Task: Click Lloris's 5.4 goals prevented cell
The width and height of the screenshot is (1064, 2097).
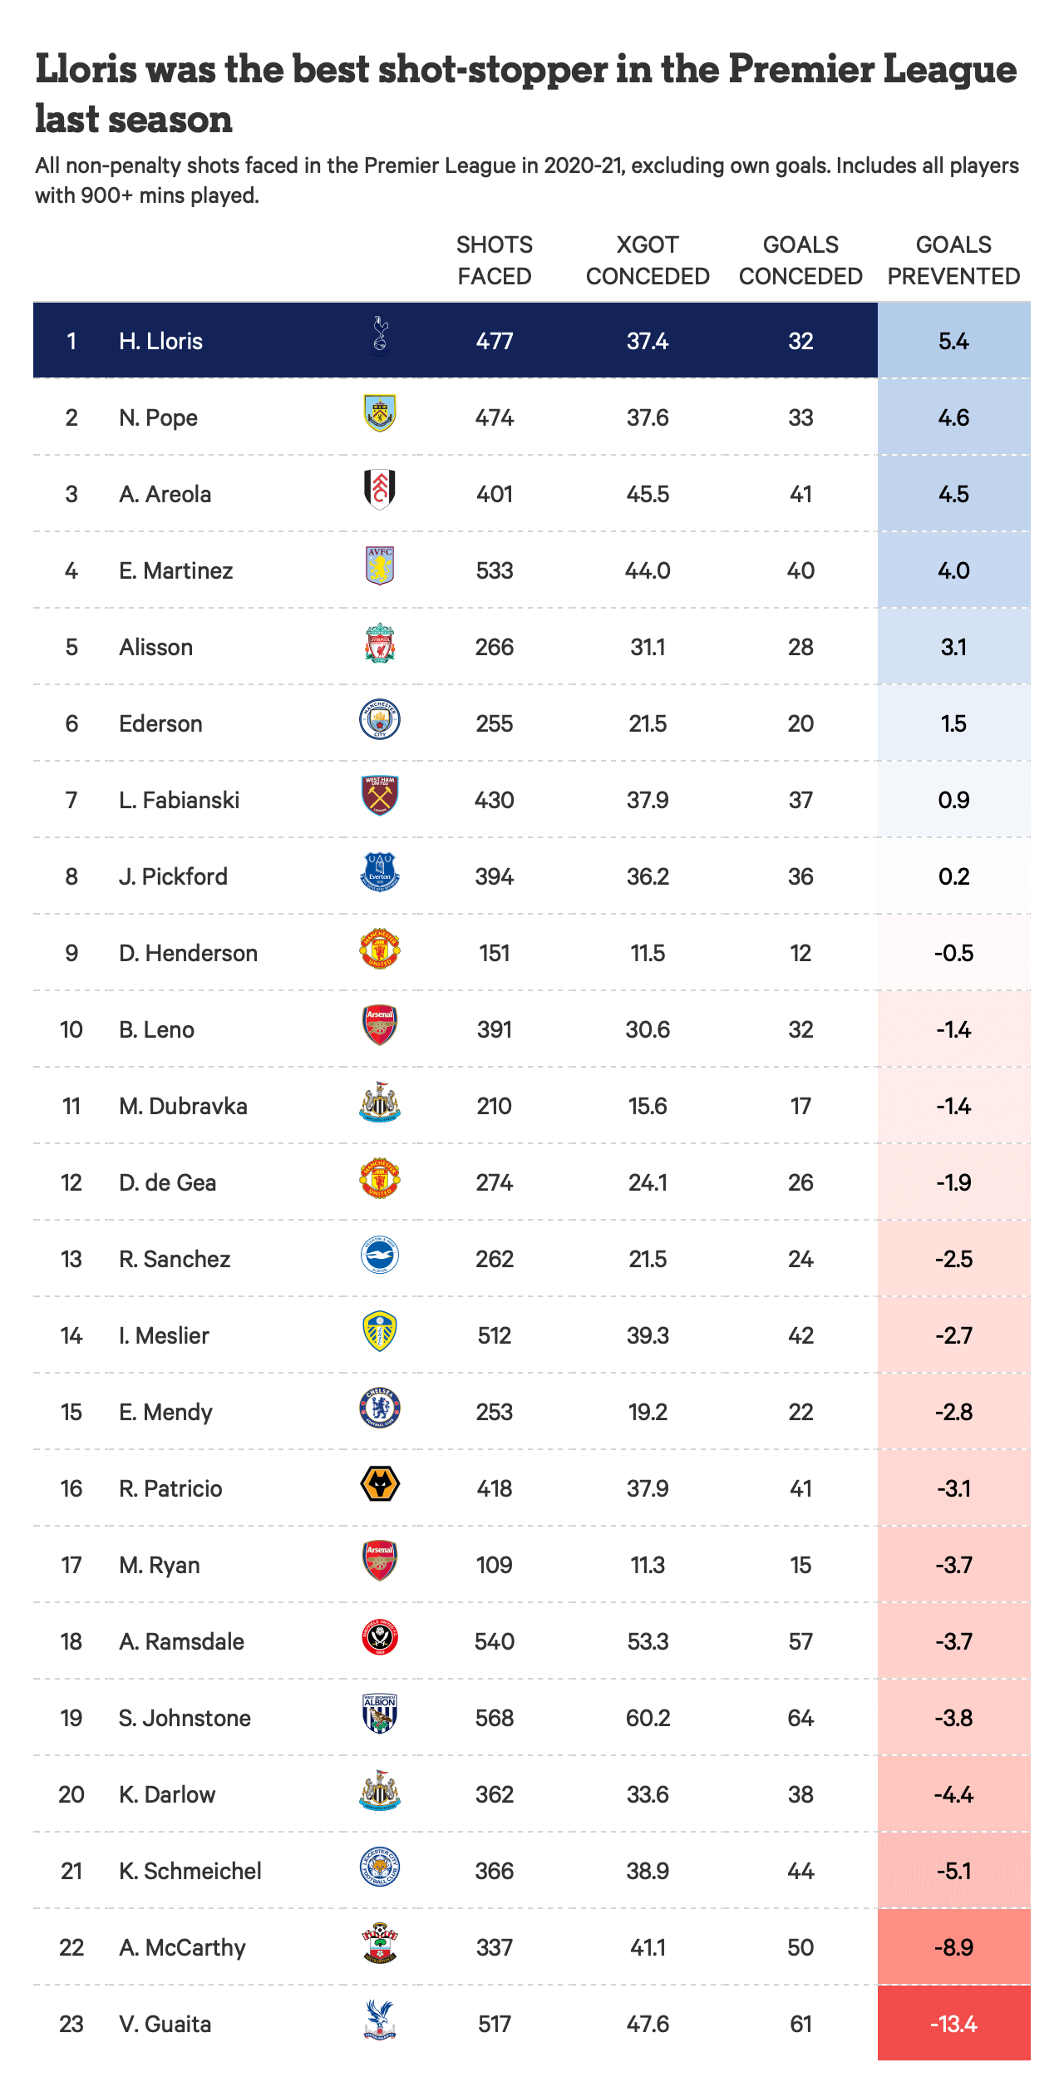Action: coord(953,341)
